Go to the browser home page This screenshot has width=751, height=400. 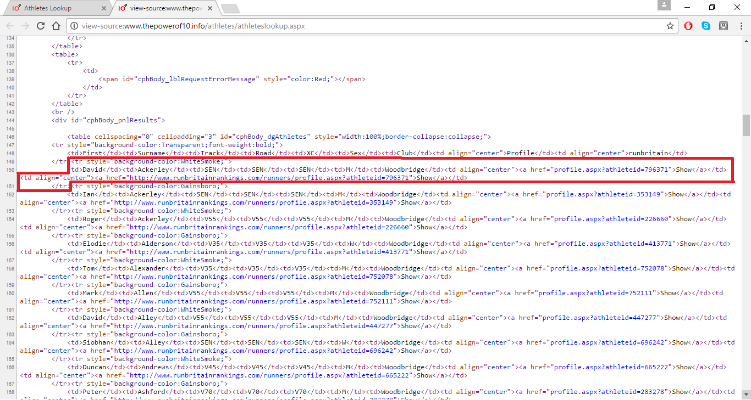coord(56,26)
